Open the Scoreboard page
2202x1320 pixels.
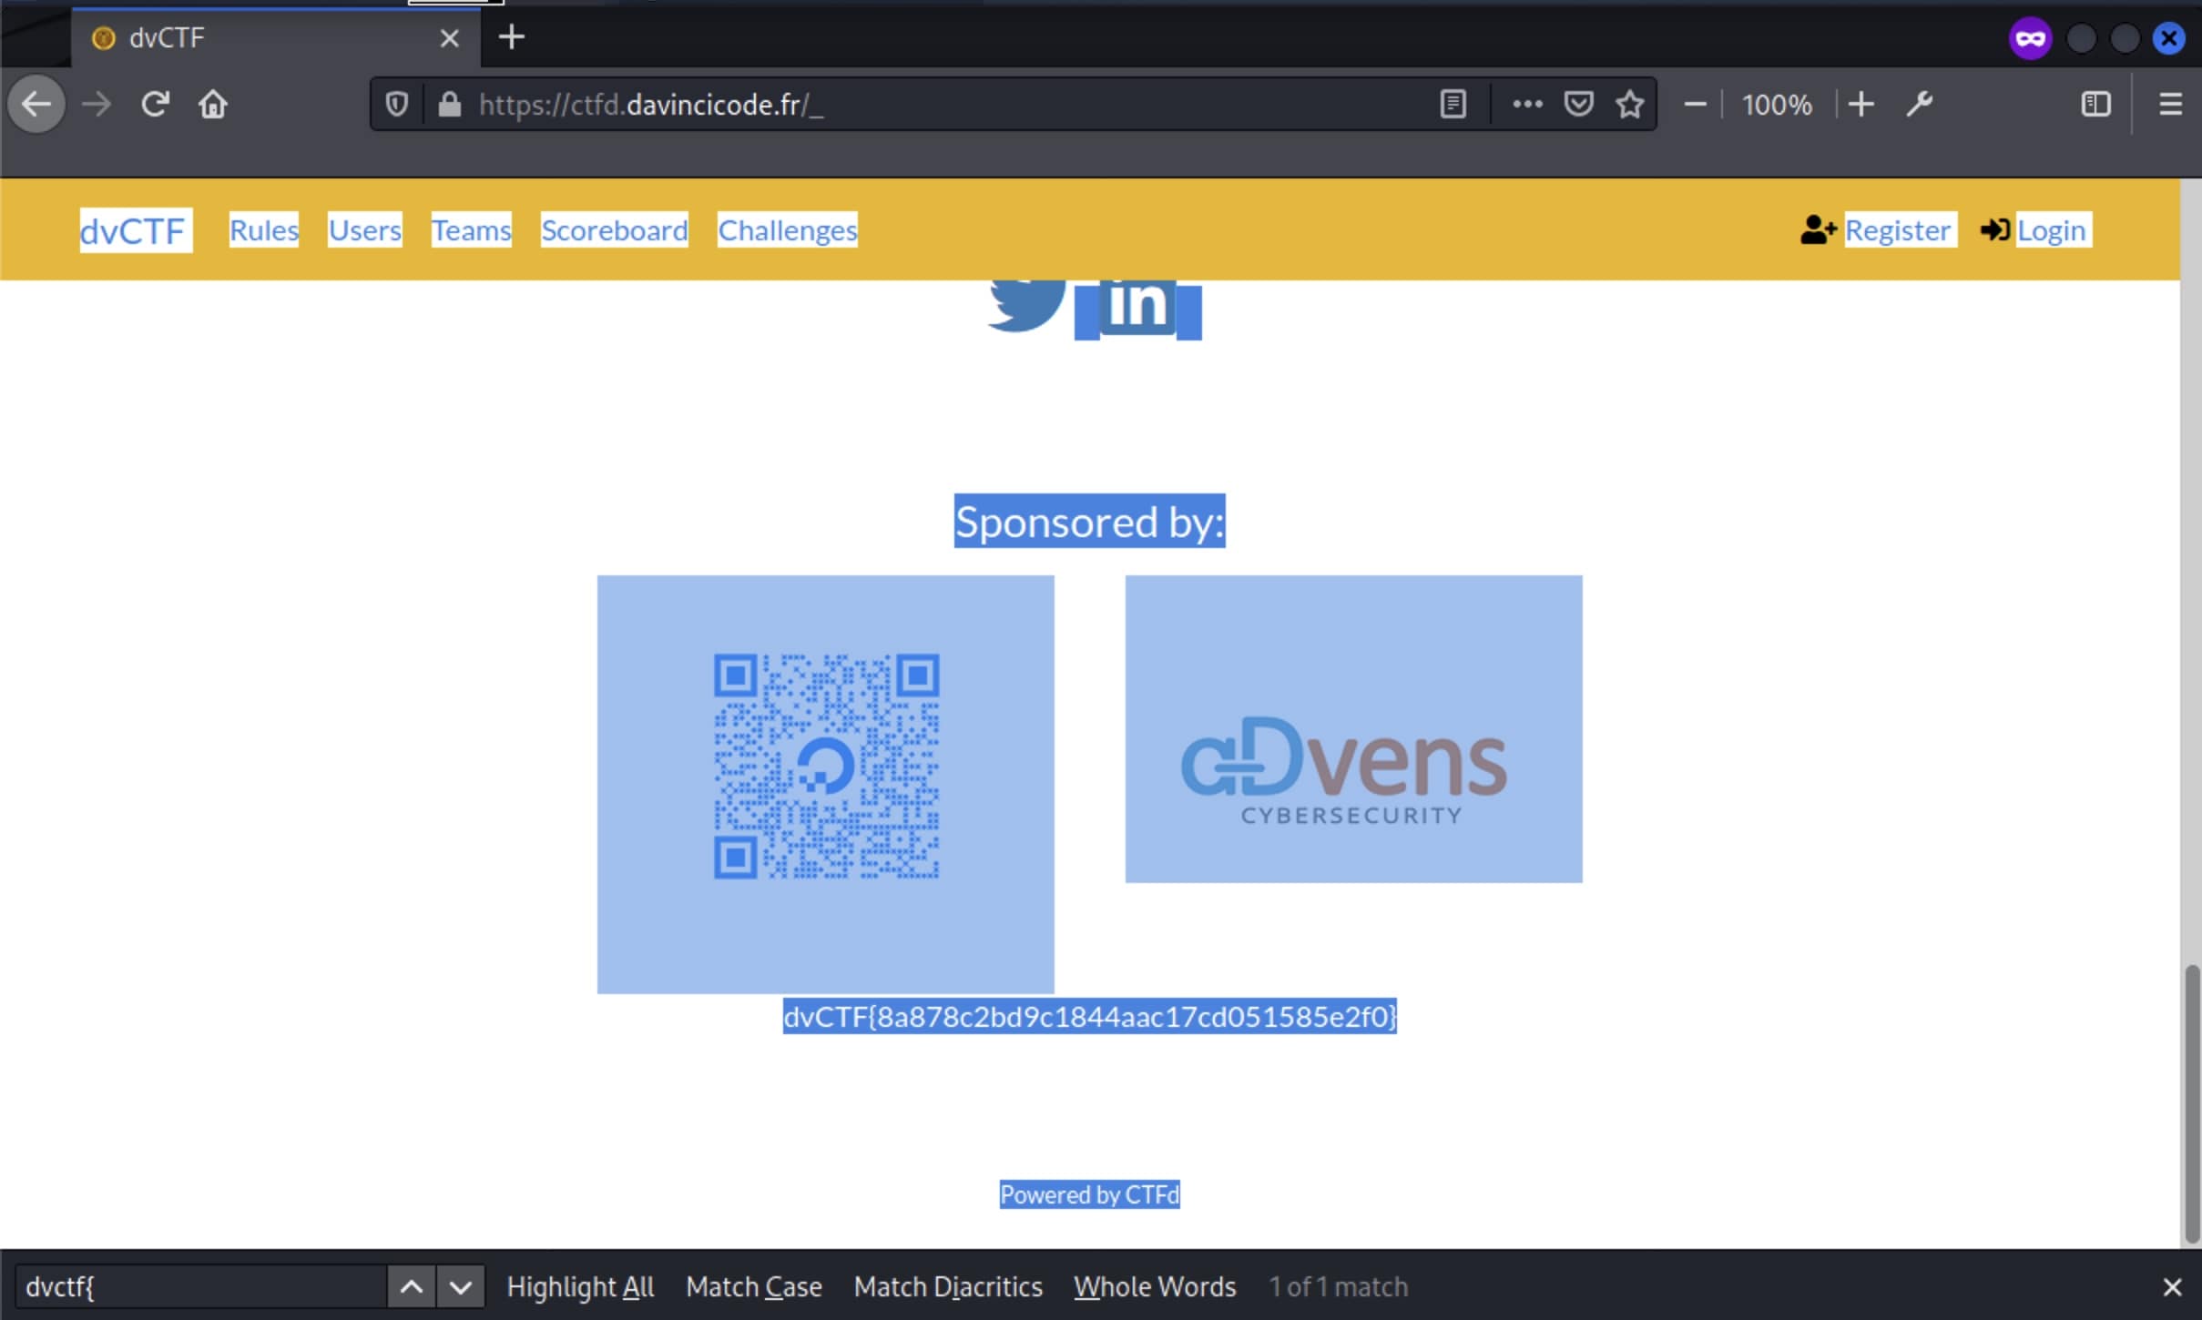(614, 230)
